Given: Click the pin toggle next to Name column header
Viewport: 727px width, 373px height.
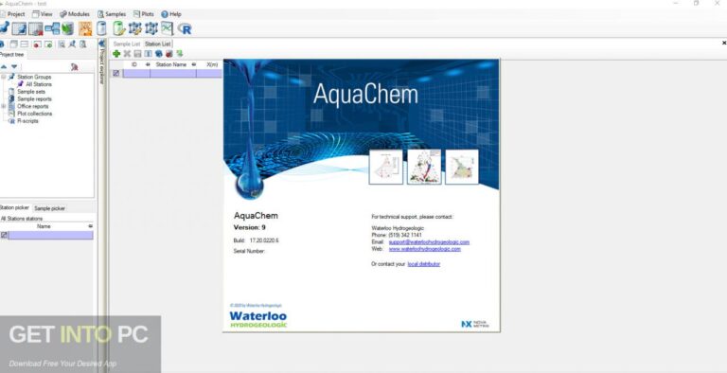Looking at the screenshot, I should tap(91, 226).
